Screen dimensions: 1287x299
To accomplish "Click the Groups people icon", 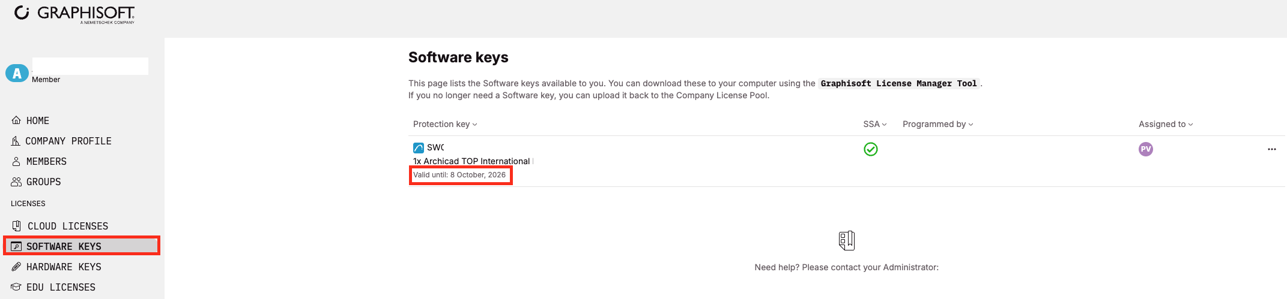I will click(16, 182).
